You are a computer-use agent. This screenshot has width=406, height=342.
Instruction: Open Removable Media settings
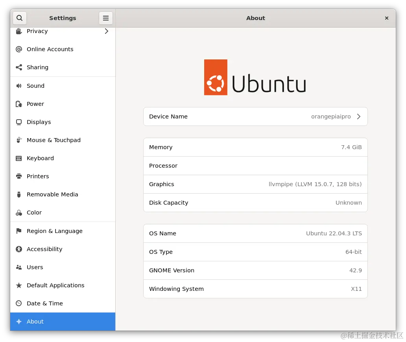point(63,194)
